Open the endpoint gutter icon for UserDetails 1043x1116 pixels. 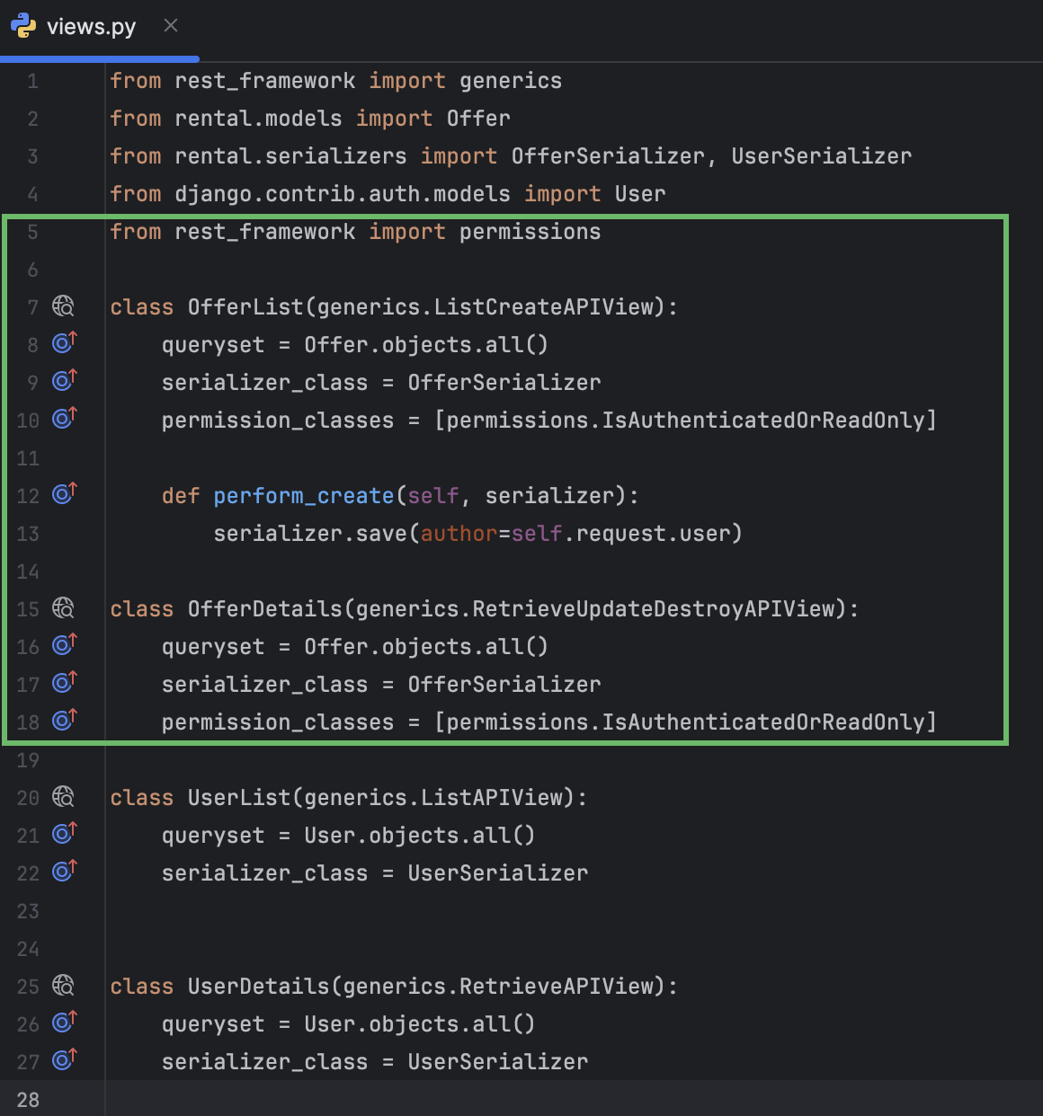point(63,987)
